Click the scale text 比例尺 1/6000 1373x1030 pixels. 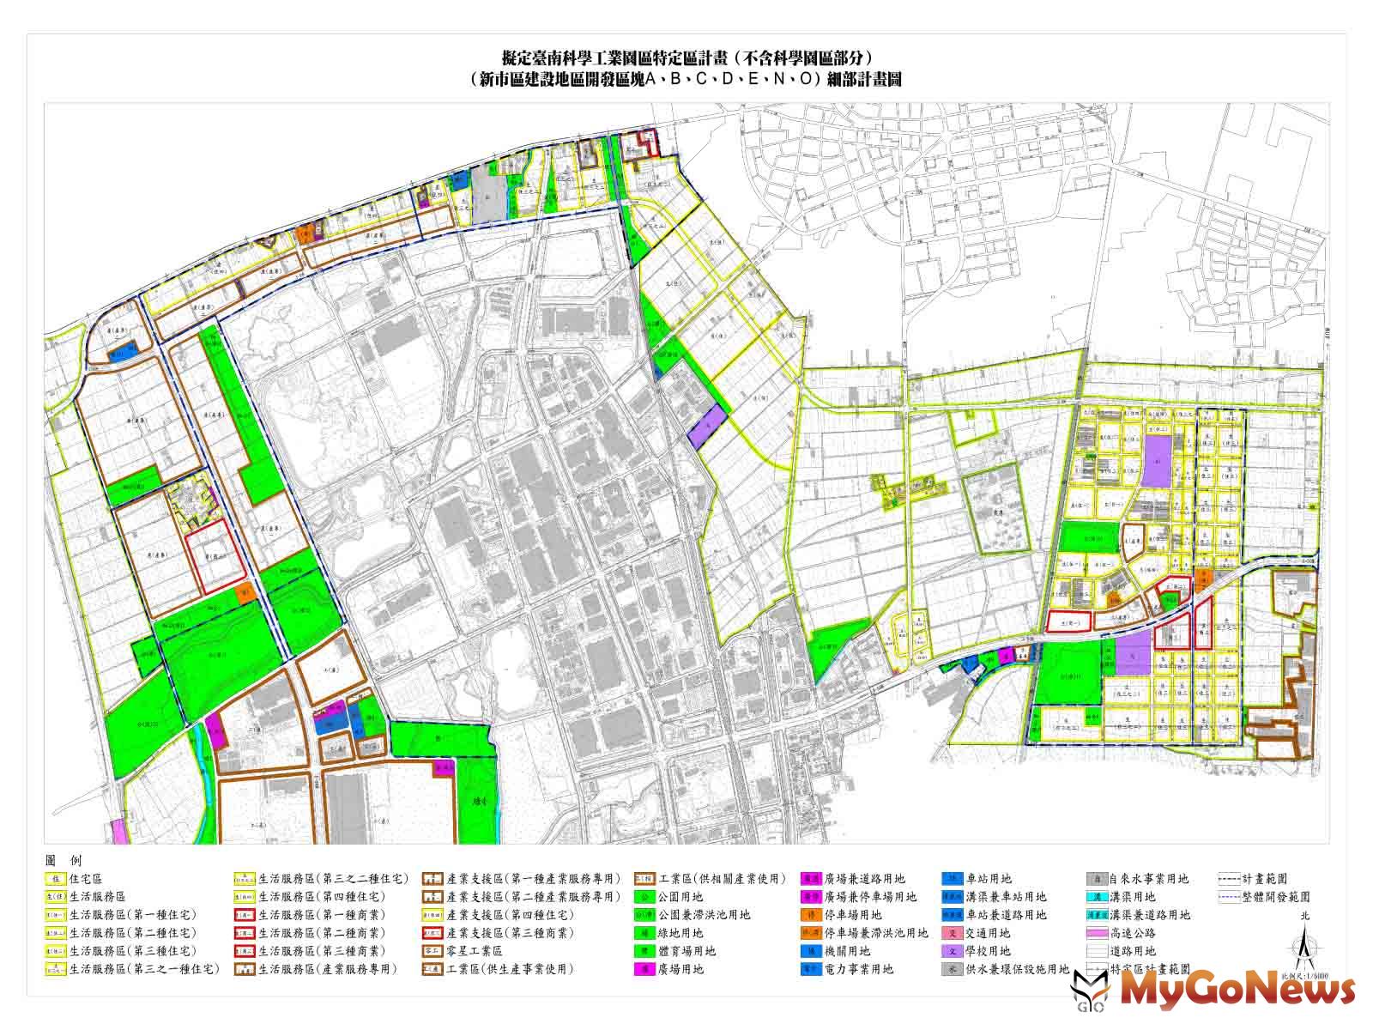(x=1305, y=976)
